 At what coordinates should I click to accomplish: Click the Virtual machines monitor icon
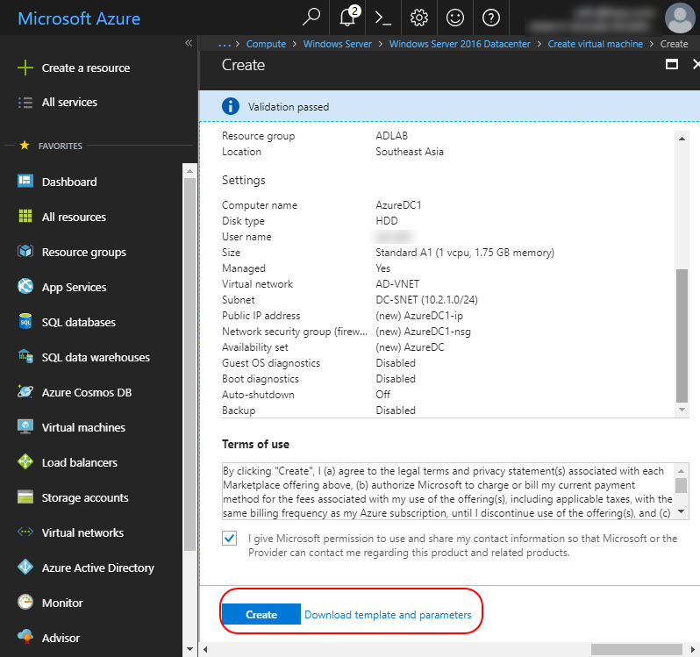point(25,426)
